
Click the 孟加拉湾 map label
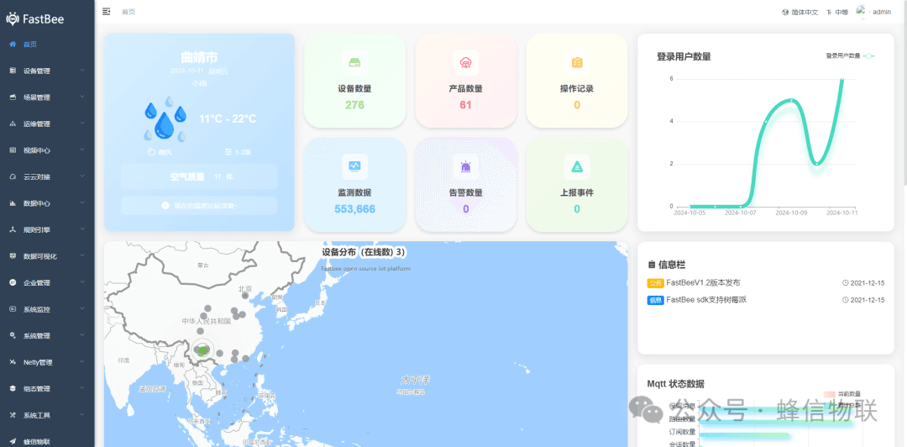154,388
